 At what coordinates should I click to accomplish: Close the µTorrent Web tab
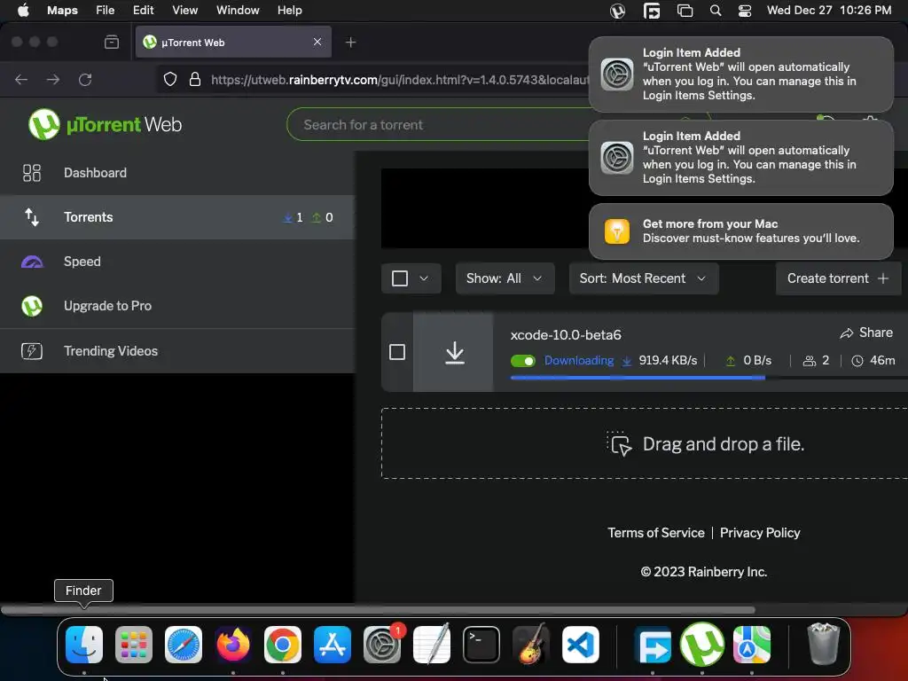click(317, 42)
